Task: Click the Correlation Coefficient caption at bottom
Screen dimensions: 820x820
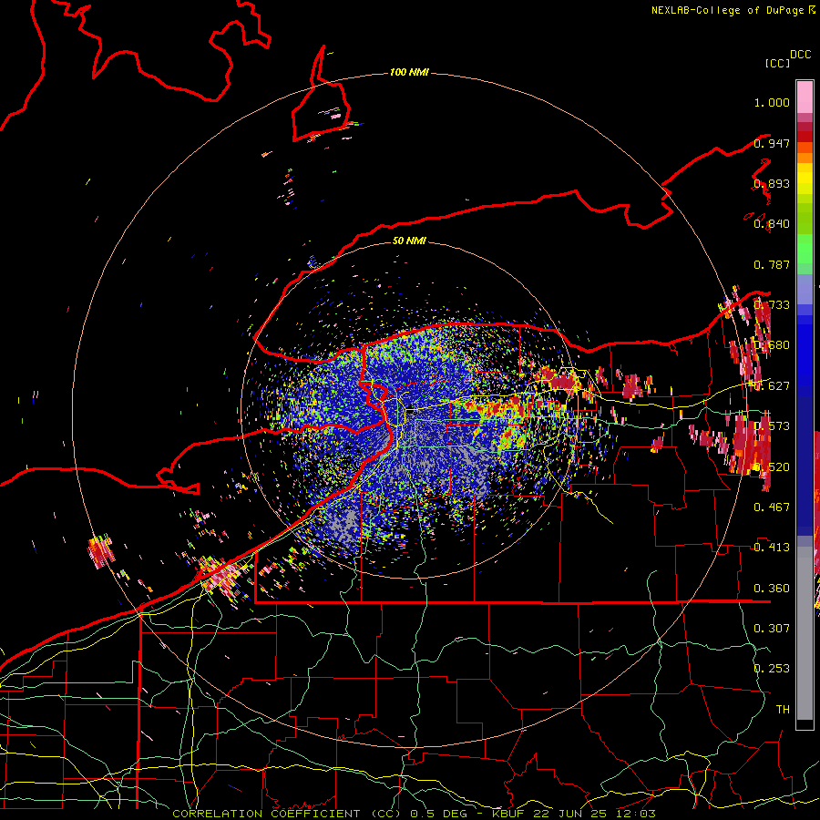Action: click(x=414, y=814)
